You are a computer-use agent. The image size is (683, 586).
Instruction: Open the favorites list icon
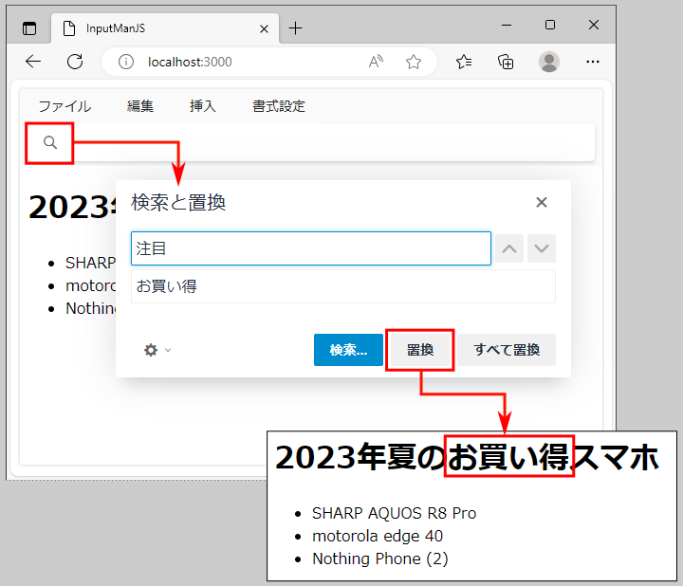tap(464, 62)
